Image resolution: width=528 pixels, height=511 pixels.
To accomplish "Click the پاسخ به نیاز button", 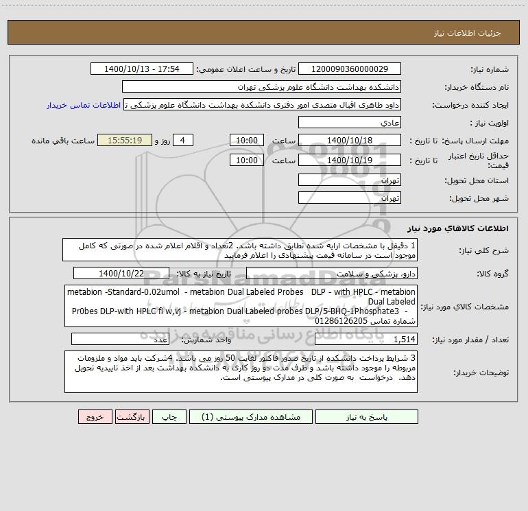I will 367,417.
